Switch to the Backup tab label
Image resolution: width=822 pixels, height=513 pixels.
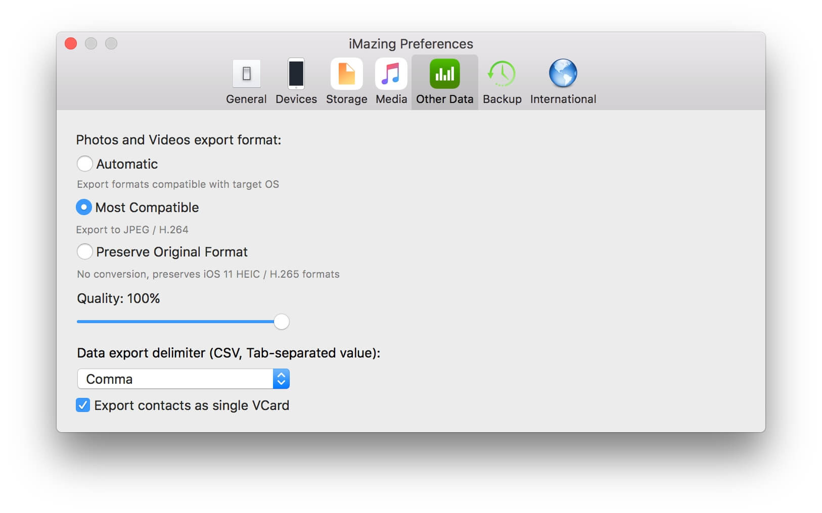point(502,99)
